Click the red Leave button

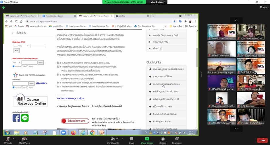(x=262, y=140)
